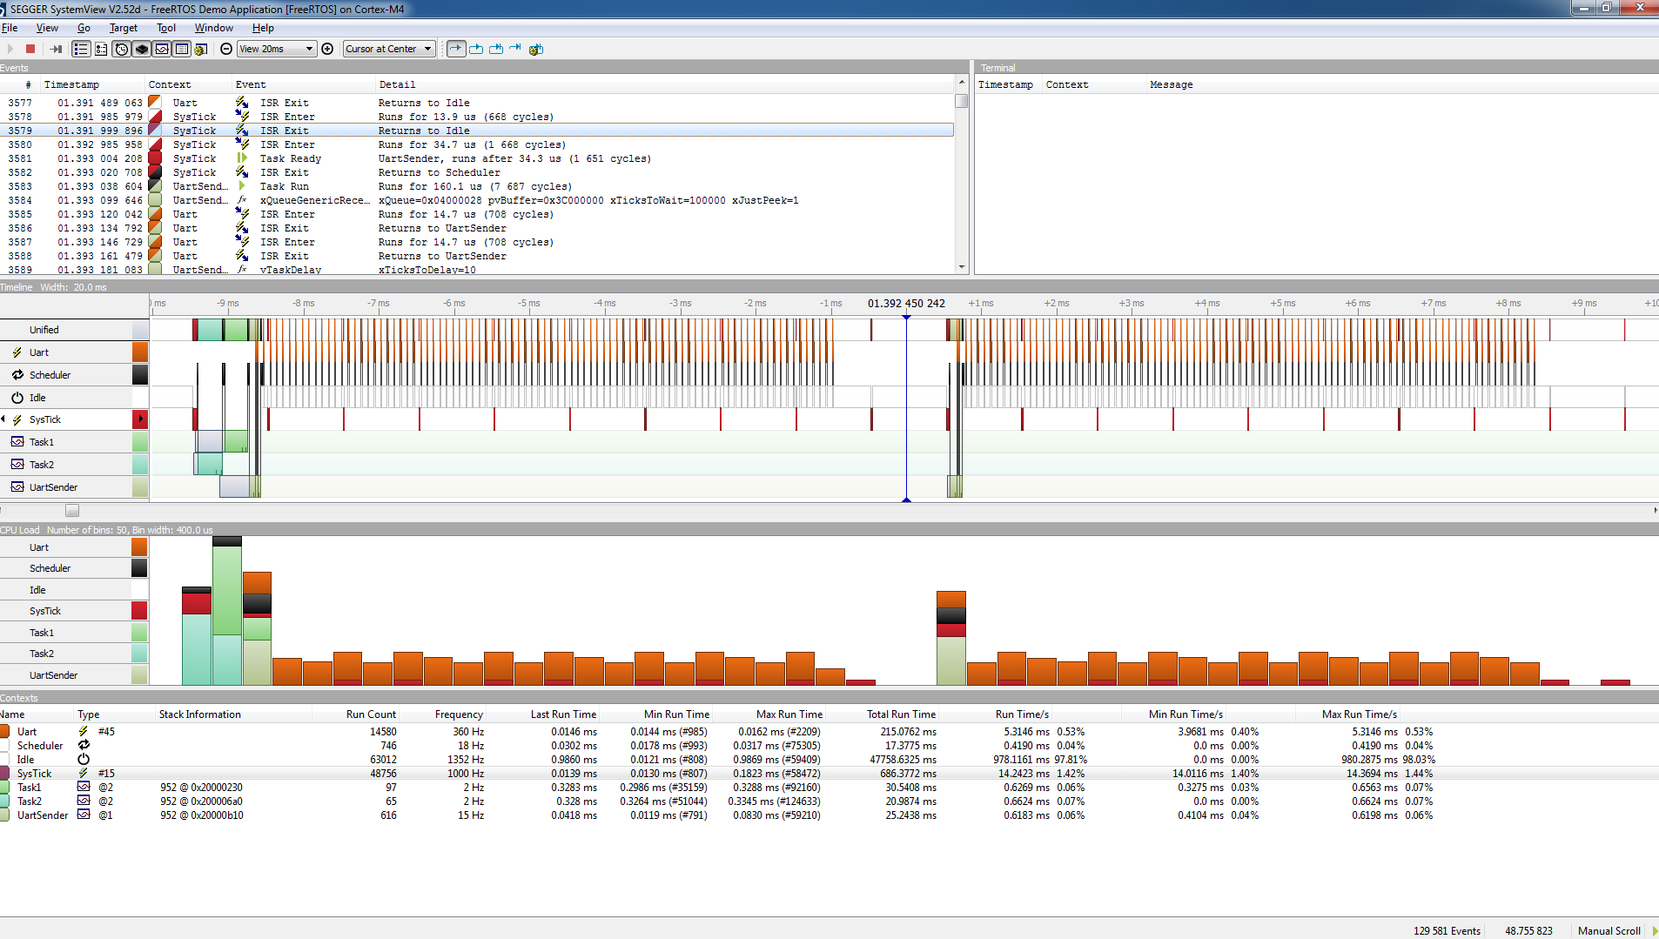Stop recording with the red square button
The image size is (1659, 939).
[30, 49]
